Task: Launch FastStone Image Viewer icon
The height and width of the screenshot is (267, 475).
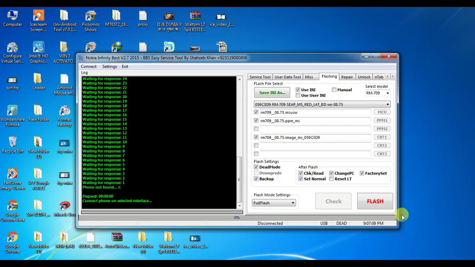Action: 12,179
